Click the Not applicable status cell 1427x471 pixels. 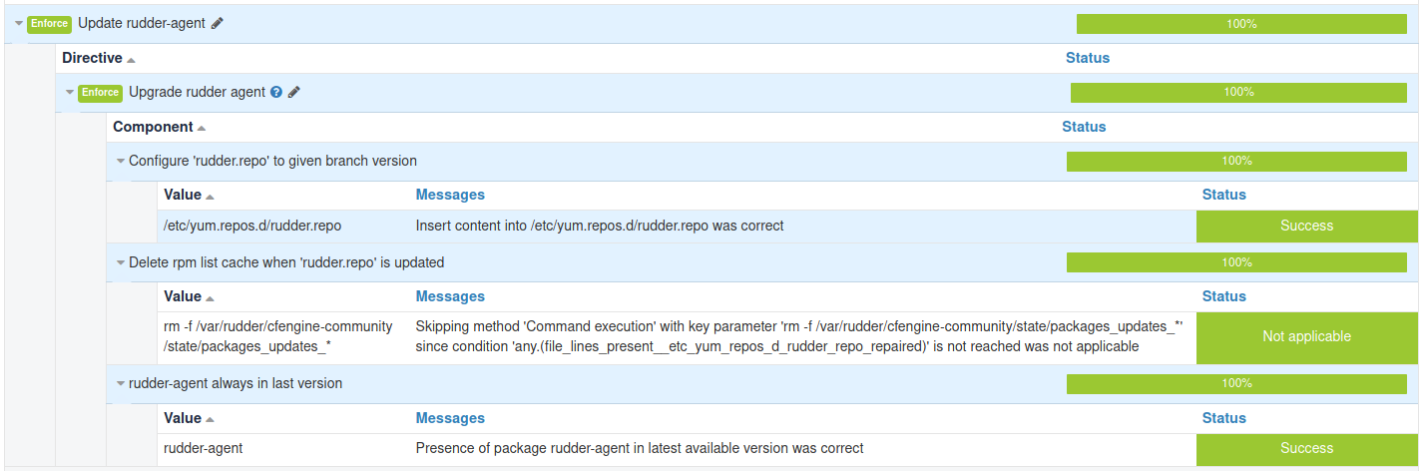[x=1306, y=337]
